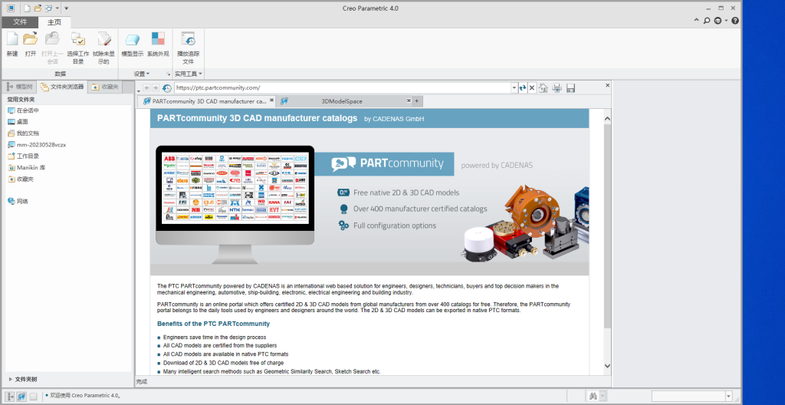Select the PARTcommunity browser tab

tap(206, 101)
